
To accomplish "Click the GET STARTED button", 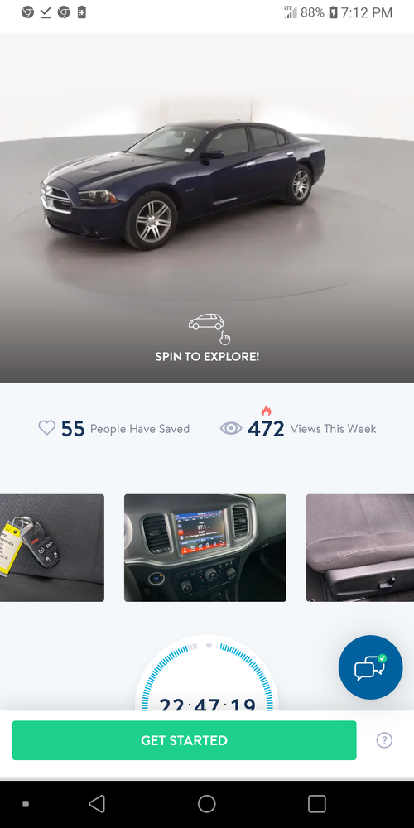I will pyautogui.click(x=185, y=740).
